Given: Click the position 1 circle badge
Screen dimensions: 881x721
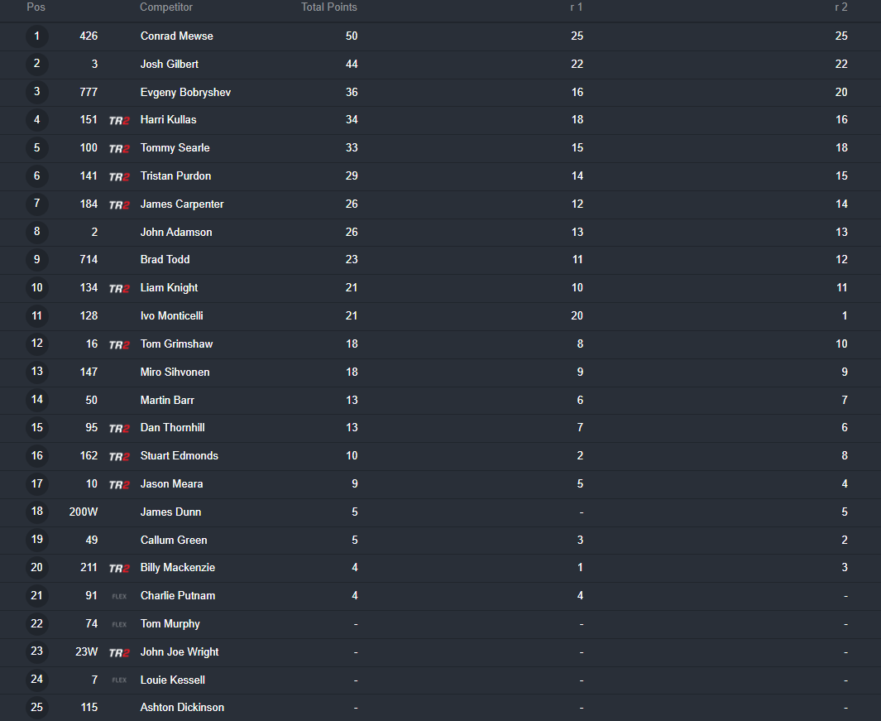Looking at the screenshot, I should [37, 36].
